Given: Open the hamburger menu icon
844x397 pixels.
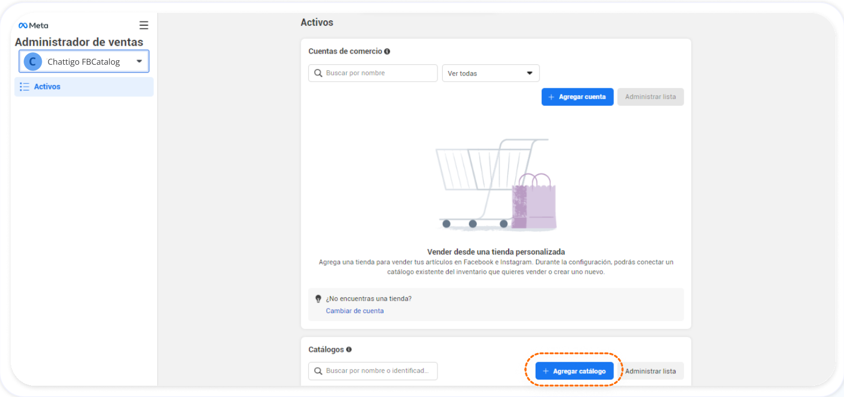Looking at the screenshot, I should point(144,25).
